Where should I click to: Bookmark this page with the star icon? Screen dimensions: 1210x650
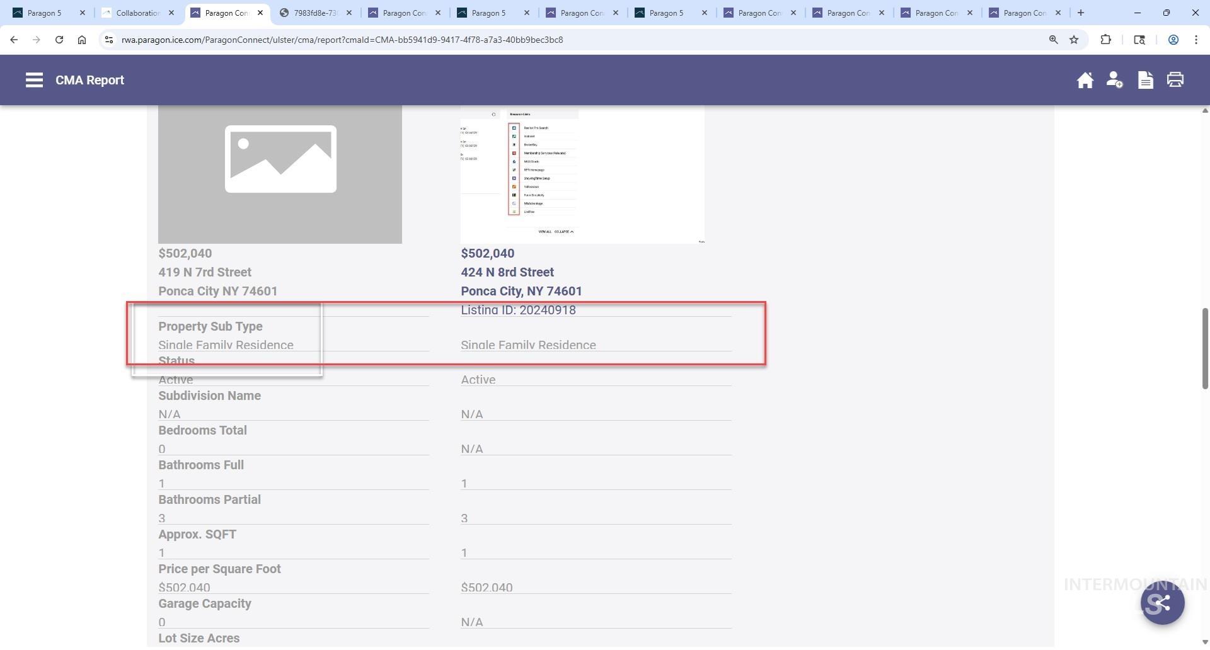(1074, 40)
